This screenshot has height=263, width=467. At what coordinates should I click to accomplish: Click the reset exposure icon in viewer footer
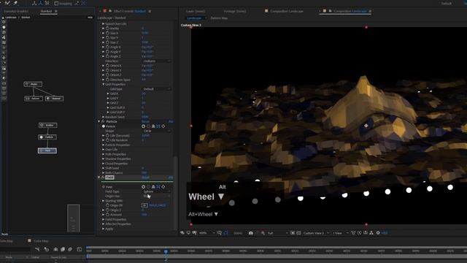(378, 233)
